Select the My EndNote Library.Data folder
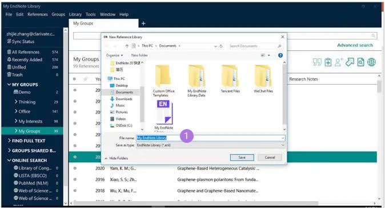This screenshot has height=208, width=385. (196, 81)
